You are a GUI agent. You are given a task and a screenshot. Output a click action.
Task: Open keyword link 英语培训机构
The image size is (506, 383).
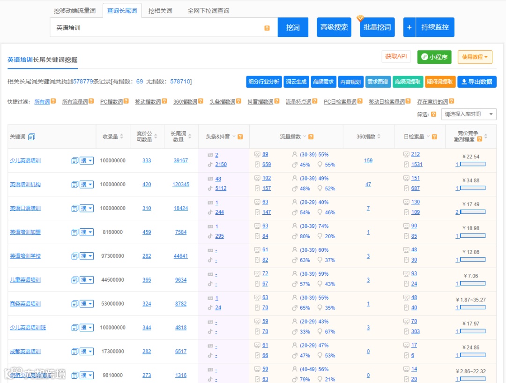pyautogui.click(x=25, y=184)
